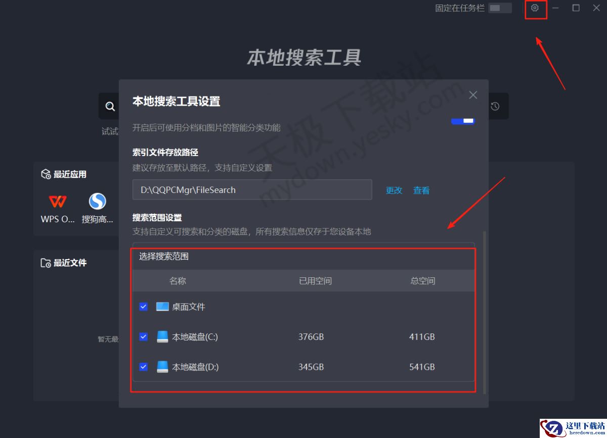Enable the smart classification toggle switch

463,121
